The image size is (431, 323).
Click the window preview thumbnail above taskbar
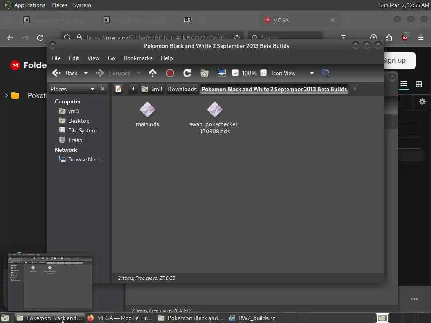click(x=50, y=282)
